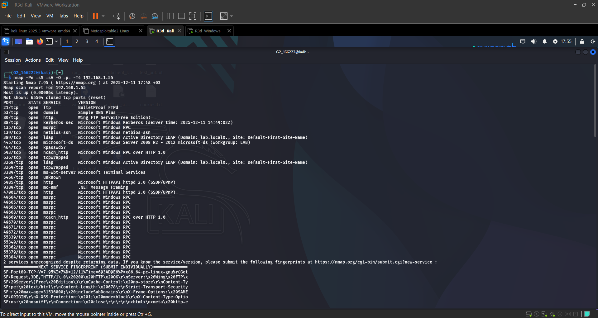
Task: Click Send Ctrl+Alt+Del icon
Action: coord(117,16)
